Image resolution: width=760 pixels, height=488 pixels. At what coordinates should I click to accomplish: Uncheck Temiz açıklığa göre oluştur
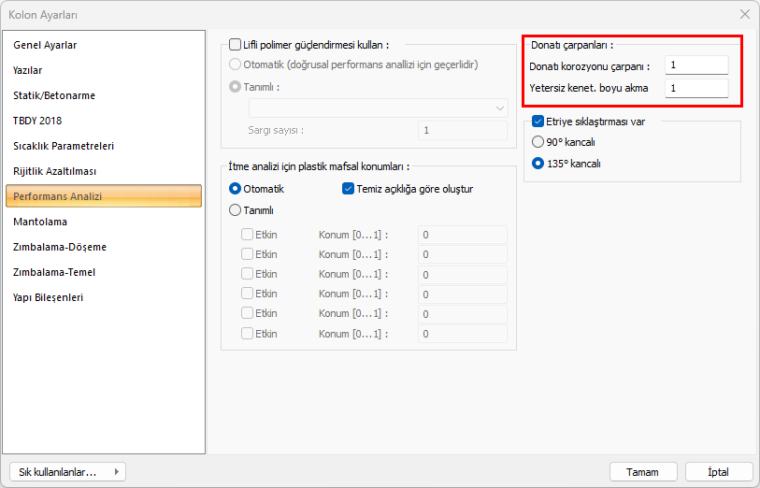pos(349,189)
